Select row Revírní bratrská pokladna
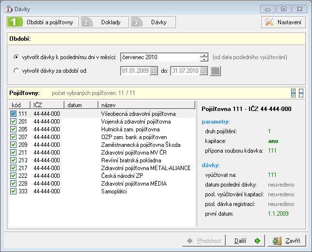 (102, 160)
